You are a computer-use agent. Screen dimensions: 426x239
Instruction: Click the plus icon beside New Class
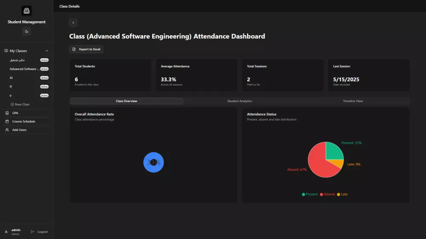[x=12, y=104]
